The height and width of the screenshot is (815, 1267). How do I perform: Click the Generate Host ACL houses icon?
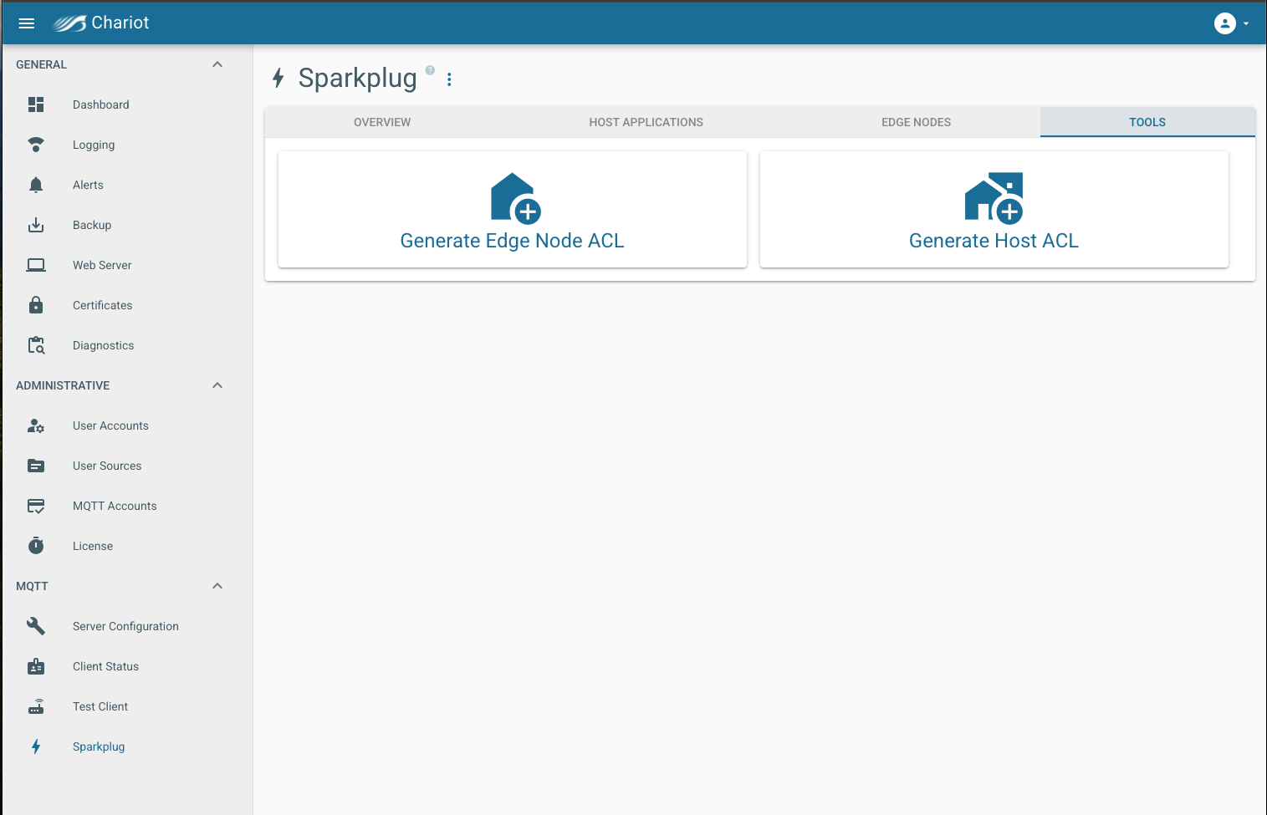994,198
